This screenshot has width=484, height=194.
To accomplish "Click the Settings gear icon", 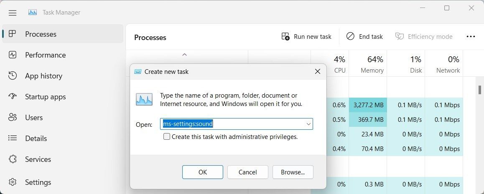I will point(13,182).
